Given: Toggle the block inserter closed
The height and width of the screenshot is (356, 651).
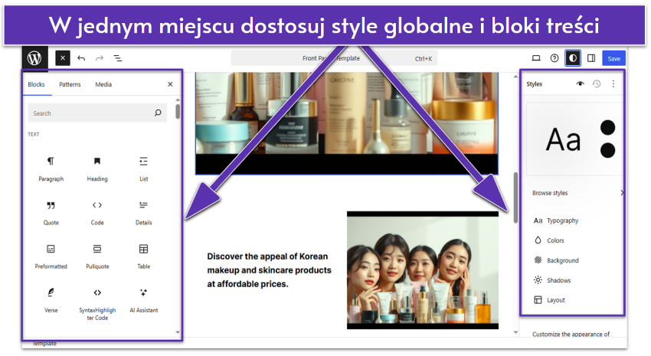Looking at the screenshot, I should coord(63,58).
